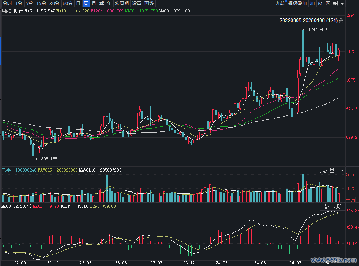359x266 pixels.
Task: Click the 十万 volume unit box
Action: [x=351, y=199]
